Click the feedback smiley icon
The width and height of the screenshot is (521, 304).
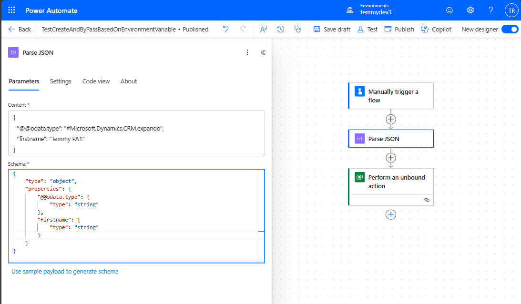[449, 10]
